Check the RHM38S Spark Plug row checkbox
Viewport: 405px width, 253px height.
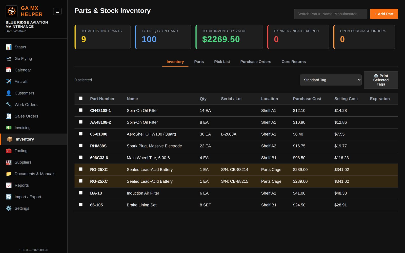point(81,145)
